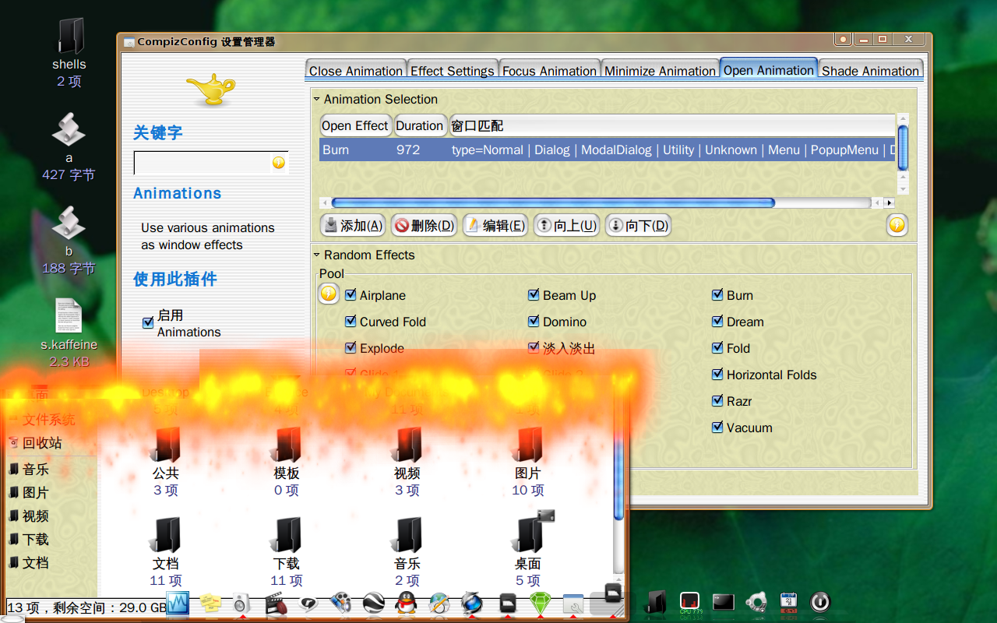This screenshot has height=623, width=997.
Task: Click the yellow reset icon beside the edit buttons
Action: (x=897, y=226)
